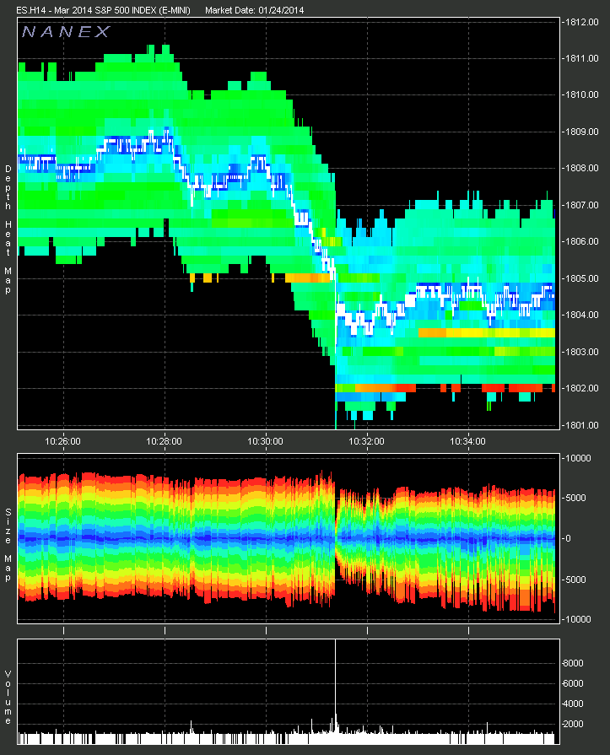The image size is (610, 755).
Task: Click the vertical Depth Heat Map label
Action: (x=8, y=229)
